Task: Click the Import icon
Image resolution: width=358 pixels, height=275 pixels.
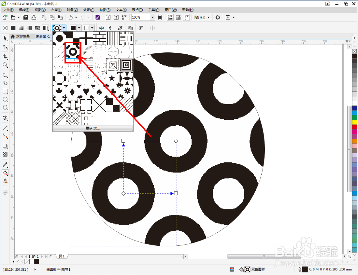Action: (x=108, y=17)
